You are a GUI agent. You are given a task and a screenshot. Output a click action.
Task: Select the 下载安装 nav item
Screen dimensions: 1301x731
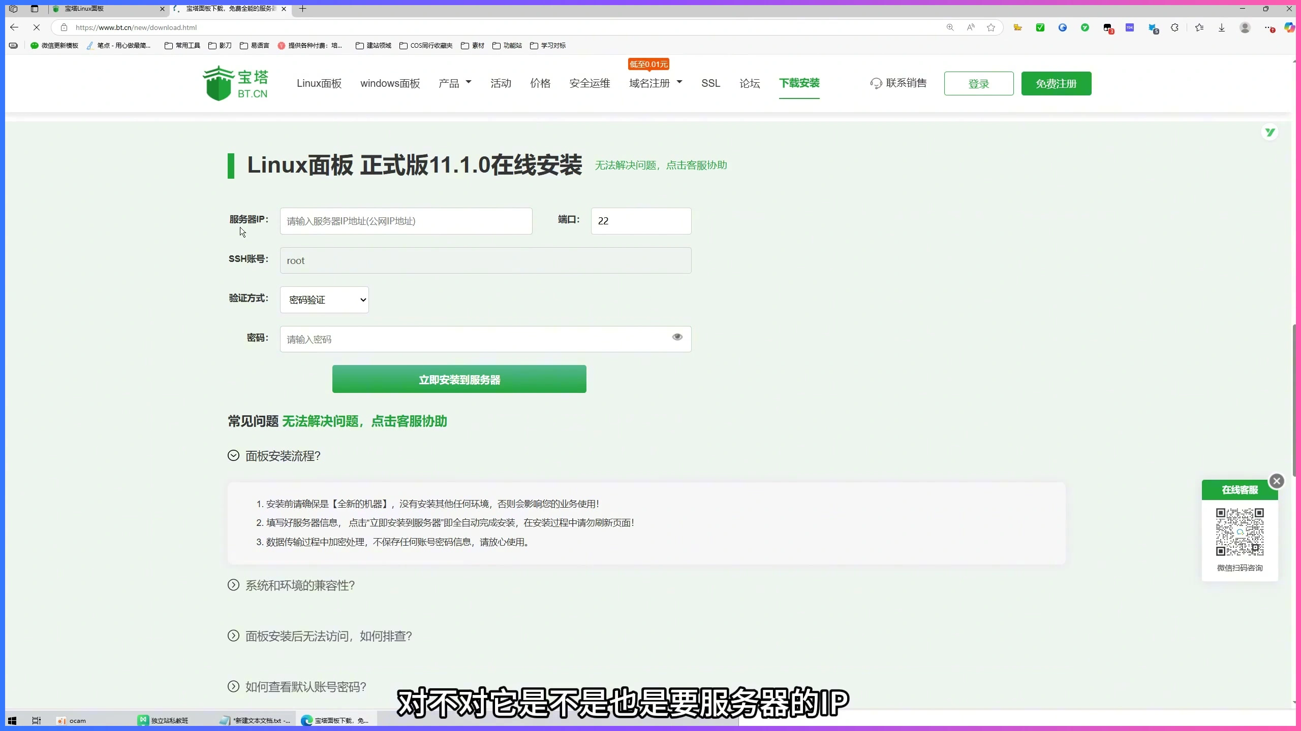[799, 83]
